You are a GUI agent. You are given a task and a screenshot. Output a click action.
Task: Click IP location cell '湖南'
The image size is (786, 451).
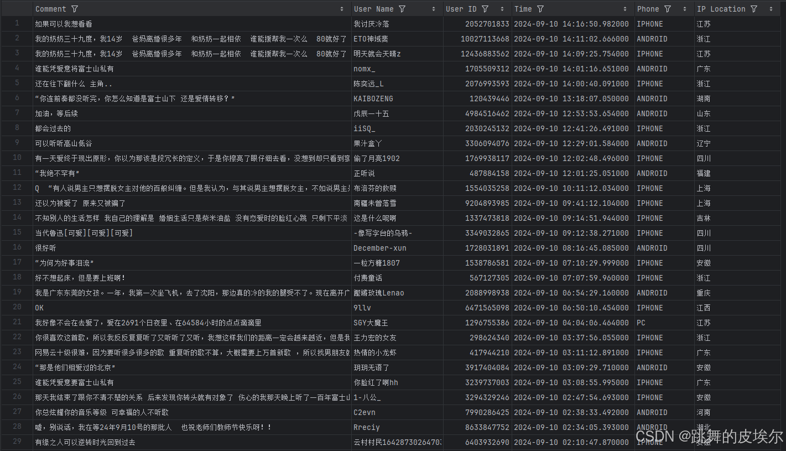click(x=737, y=99)
